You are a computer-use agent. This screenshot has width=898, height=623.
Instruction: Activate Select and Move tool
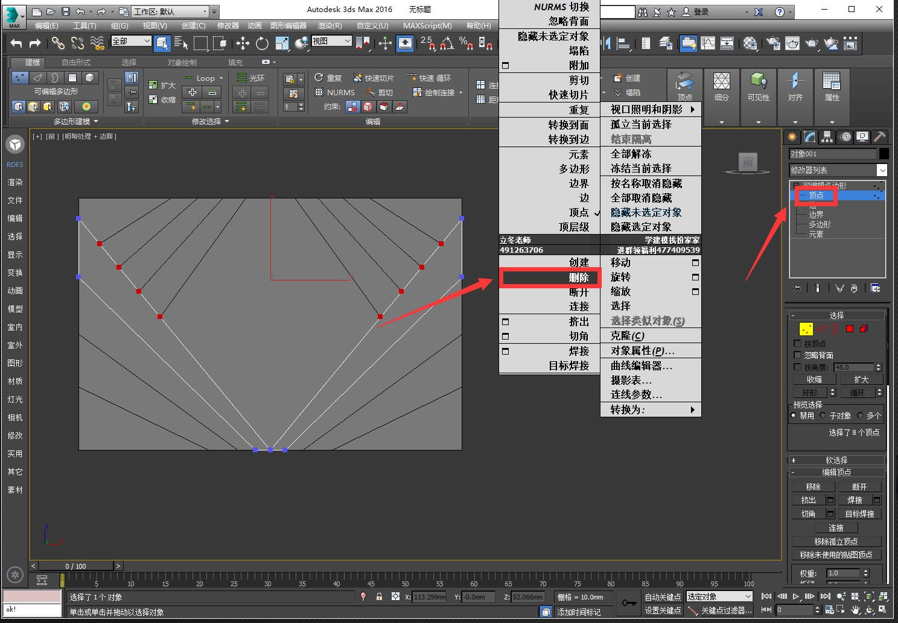click(243, 43)
